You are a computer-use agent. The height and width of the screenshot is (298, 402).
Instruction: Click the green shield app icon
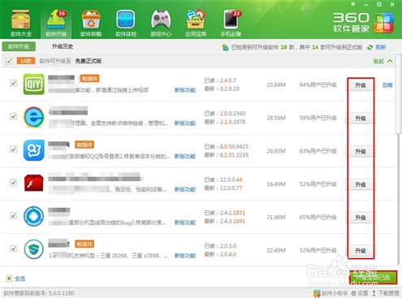click(33, 249)
